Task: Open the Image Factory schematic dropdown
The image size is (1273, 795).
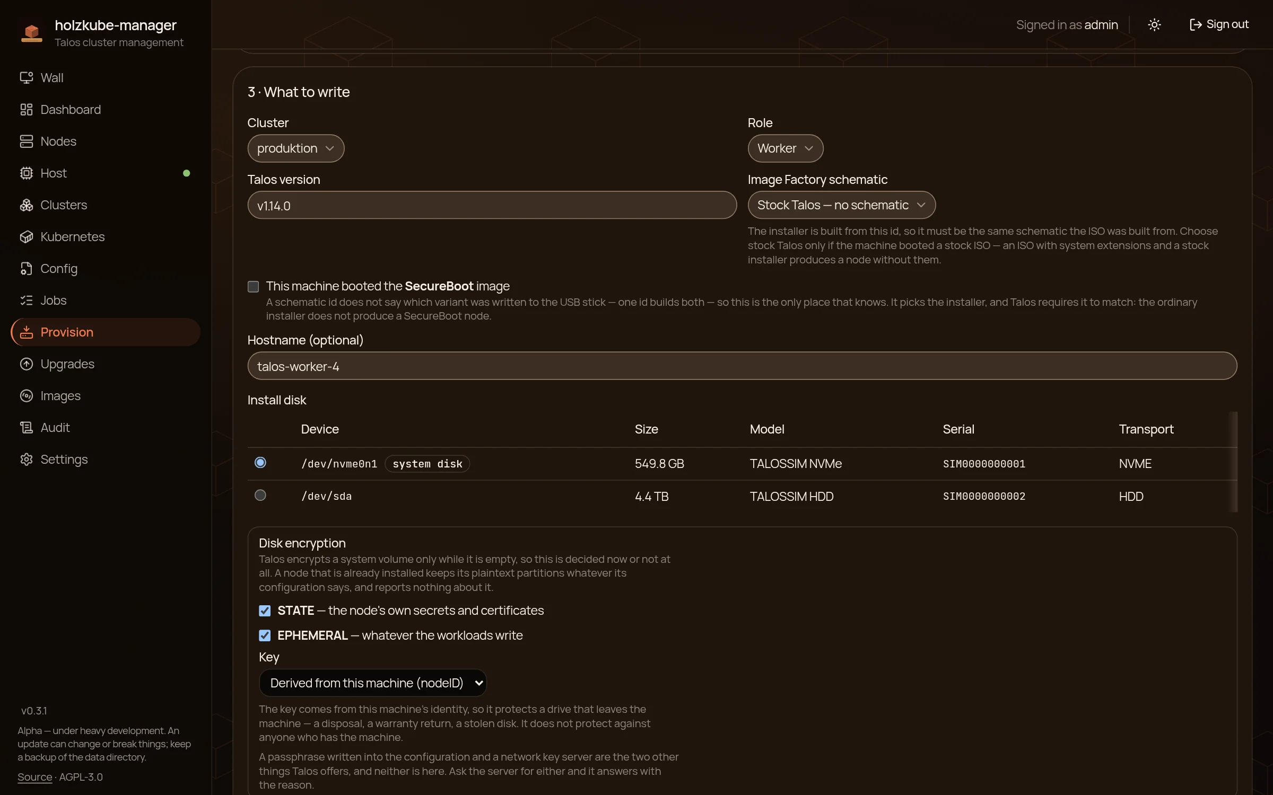Action: tap(842, 205)
